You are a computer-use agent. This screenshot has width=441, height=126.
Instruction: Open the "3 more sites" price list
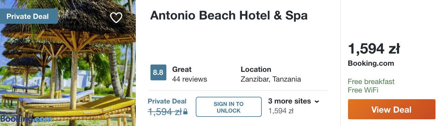(289, 101)
